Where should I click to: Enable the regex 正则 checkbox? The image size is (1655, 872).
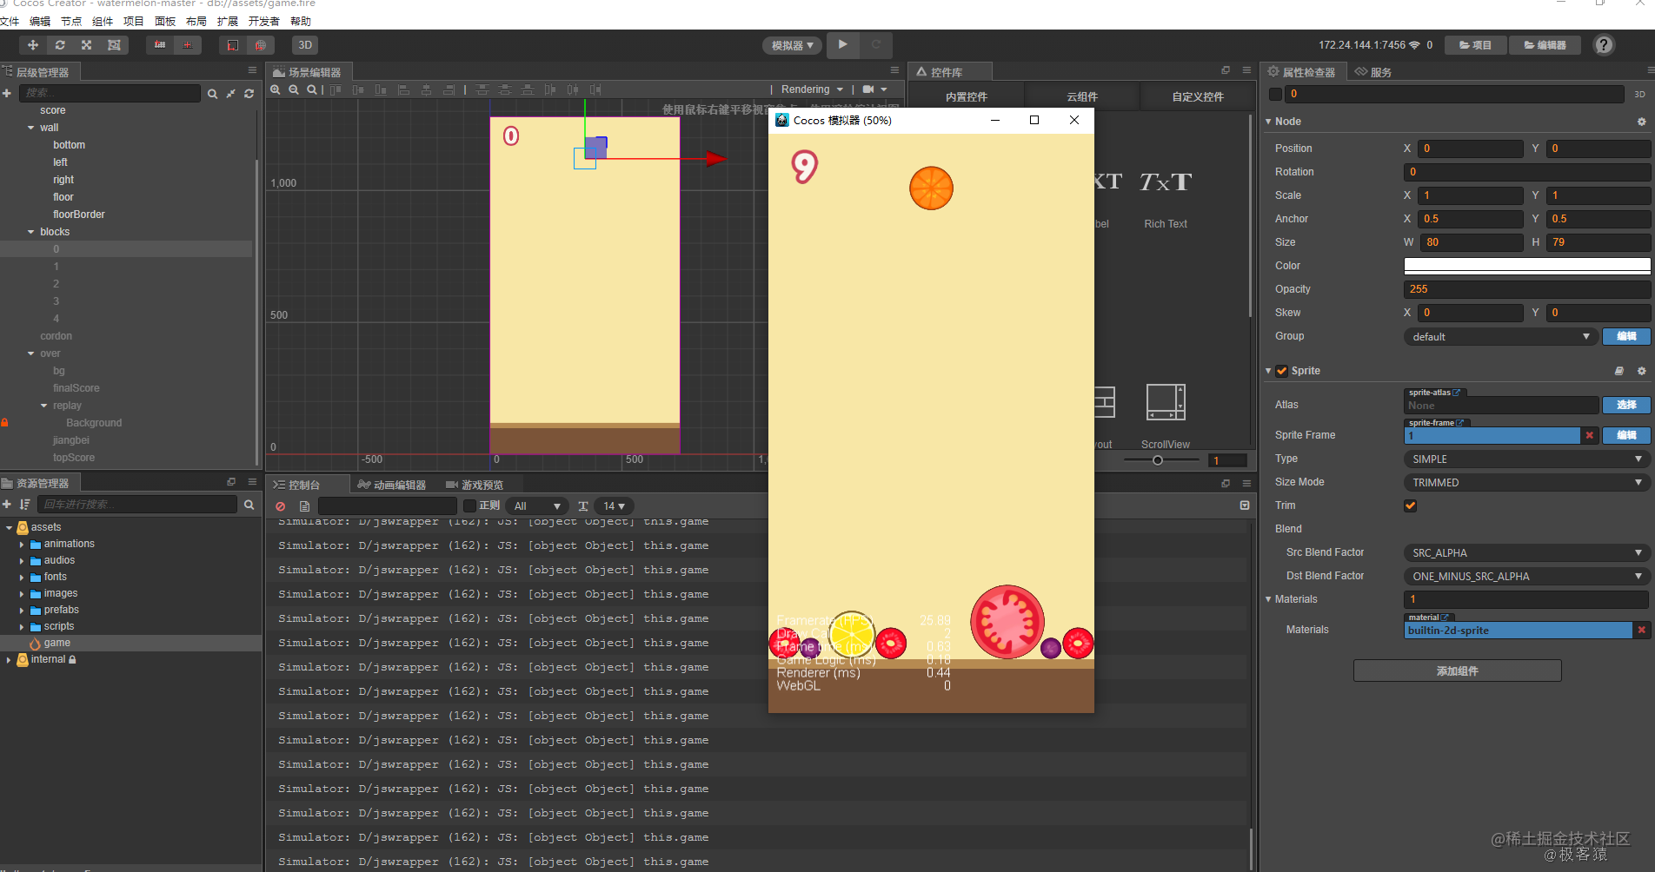tap(469, 505)
